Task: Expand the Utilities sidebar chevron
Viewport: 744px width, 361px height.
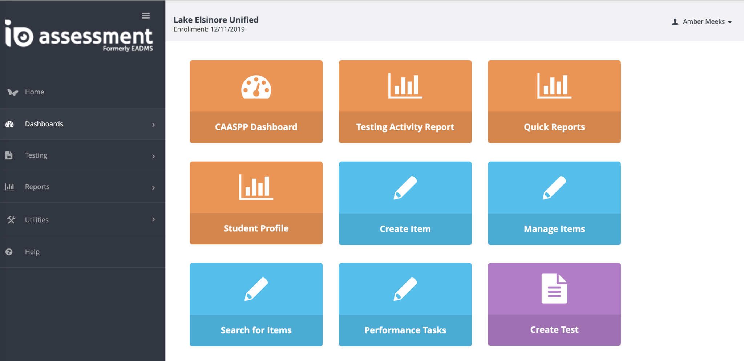Action: [x=153, y=219]
